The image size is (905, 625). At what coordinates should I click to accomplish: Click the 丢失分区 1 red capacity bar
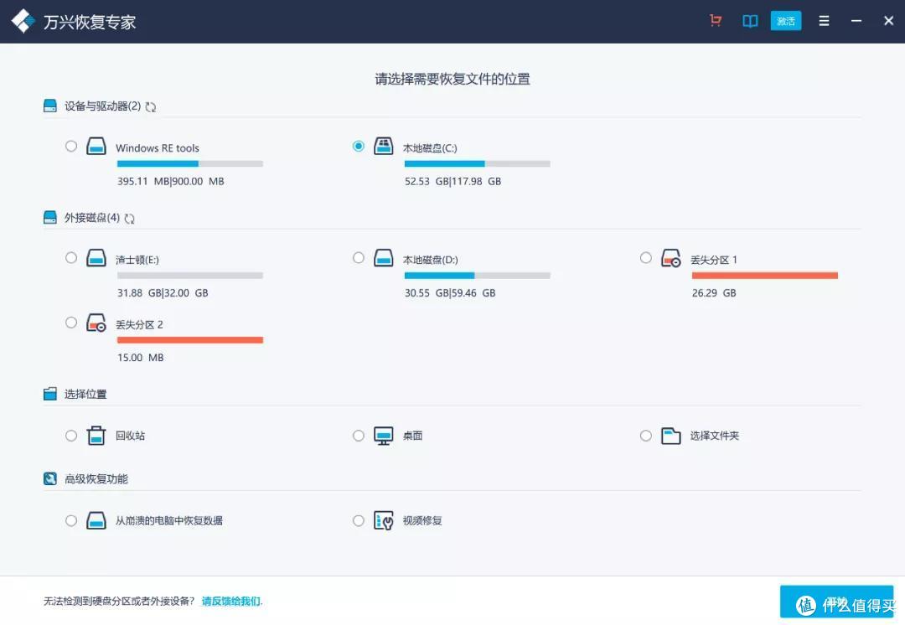click(765, 276)
